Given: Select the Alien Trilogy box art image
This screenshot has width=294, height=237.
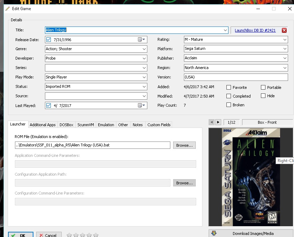Looking at the screenshot, I should point(251,177).
